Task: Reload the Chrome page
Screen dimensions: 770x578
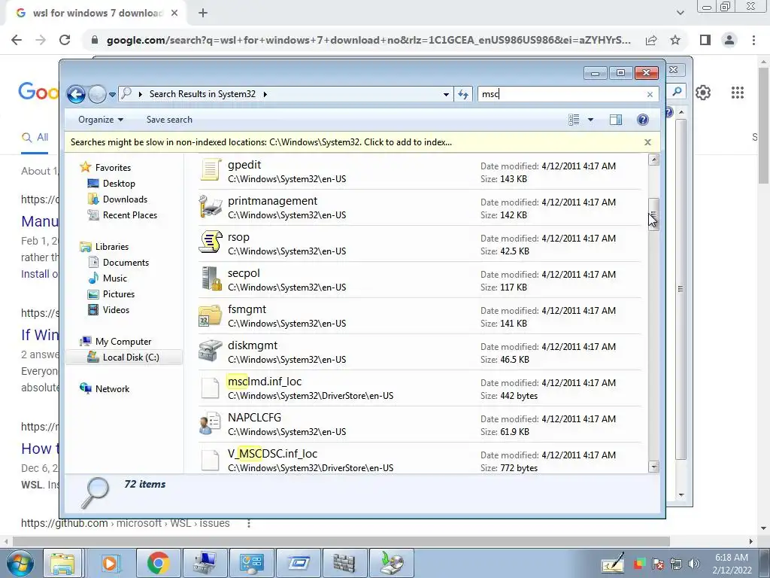Action: click(x=65, y=40)
